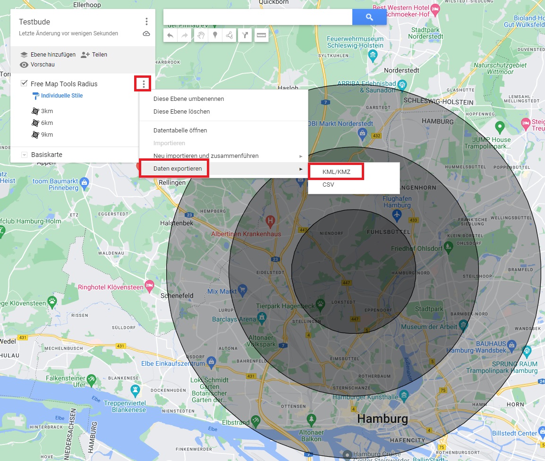Click the 'Halstenbek' town label on map

click(177, 223)
